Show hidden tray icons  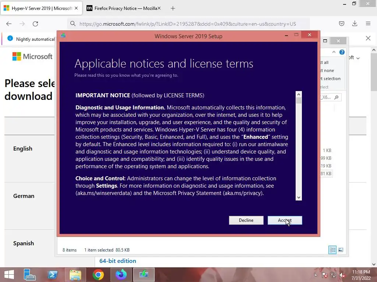tap(316, 275)
